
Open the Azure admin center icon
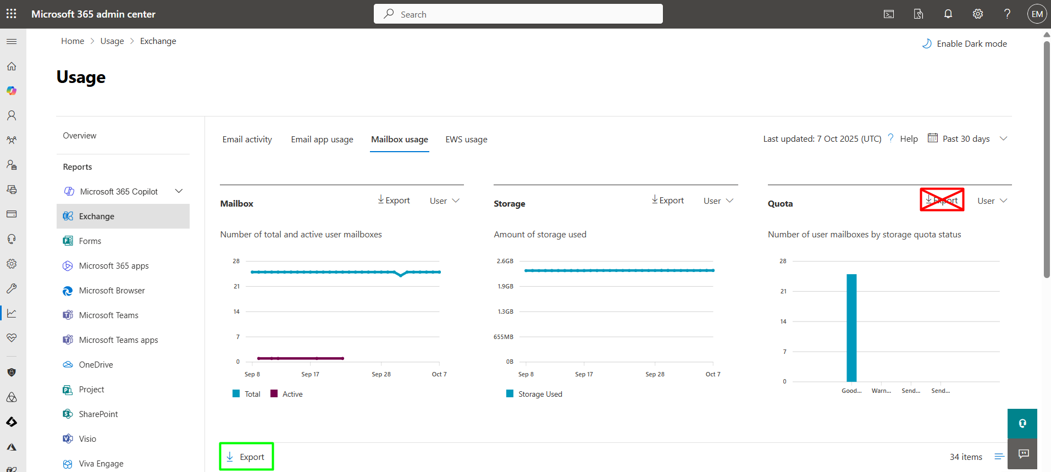click(x=12, y=447)
